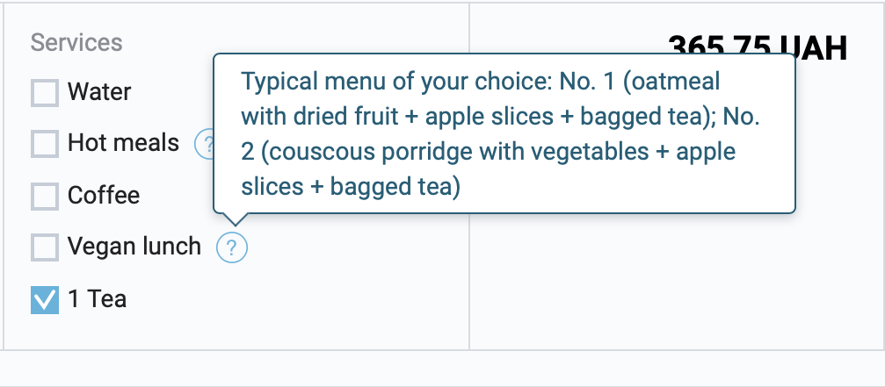This screenshot has width=885, height=387.
Task: Click the 365.75 UAH price
Action: tap(758, 46)
